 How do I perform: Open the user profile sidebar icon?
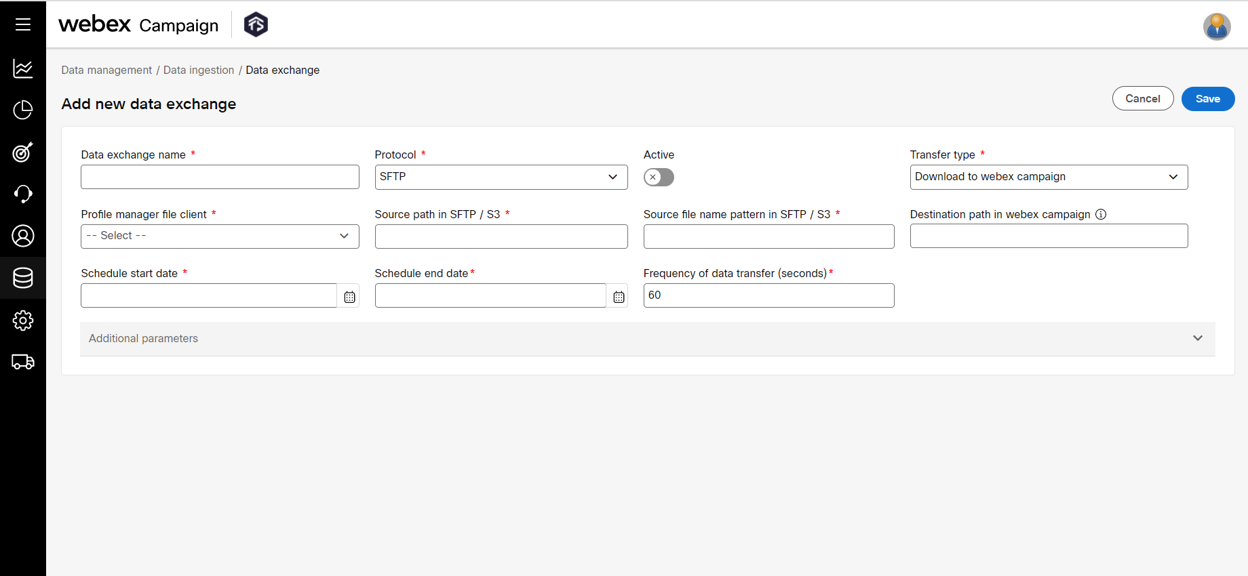[23, 236]
